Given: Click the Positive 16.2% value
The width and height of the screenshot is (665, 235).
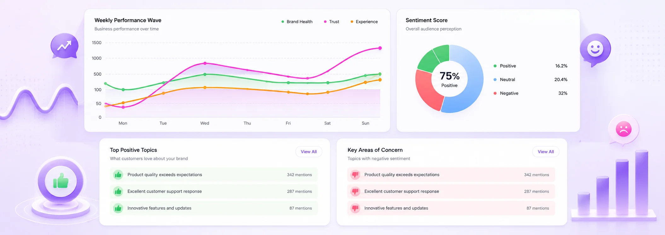Looking at the screenshot, I should click(561, 66).
